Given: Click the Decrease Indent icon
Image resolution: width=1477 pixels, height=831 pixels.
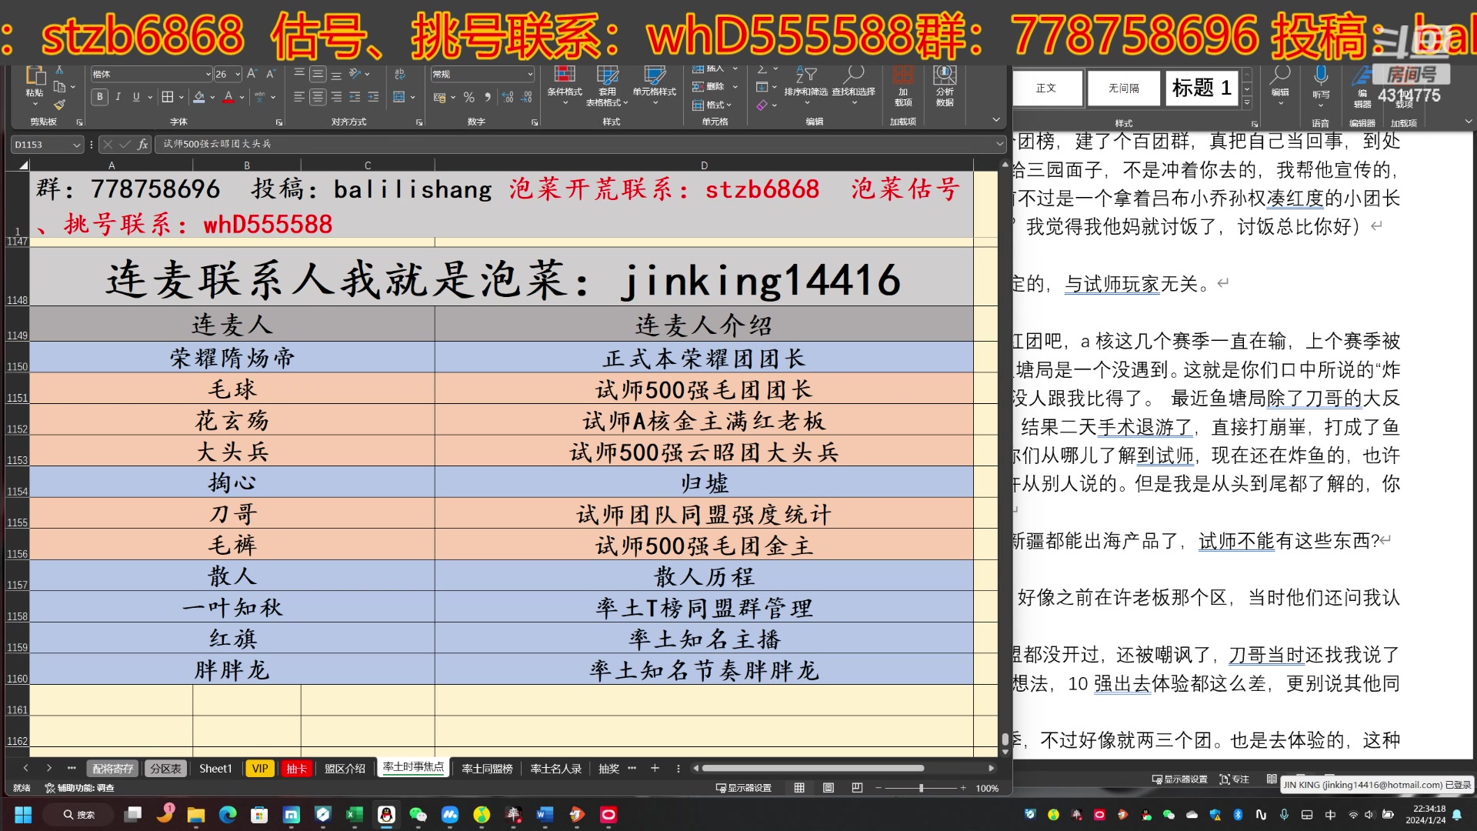Looking at the screenshot, I should (x=355, y=97).
